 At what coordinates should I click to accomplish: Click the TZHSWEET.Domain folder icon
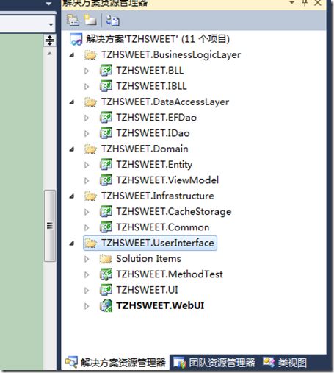90,149
